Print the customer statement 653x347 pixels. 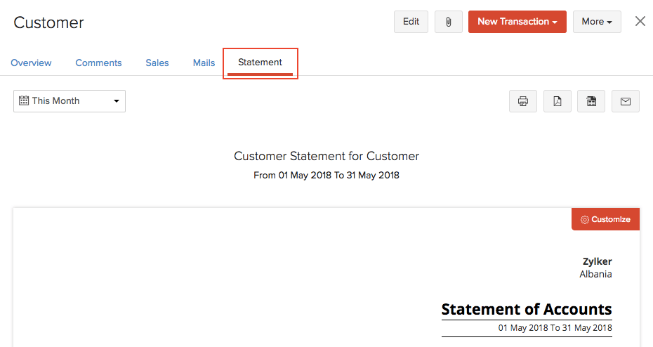(x=522, y=101)
